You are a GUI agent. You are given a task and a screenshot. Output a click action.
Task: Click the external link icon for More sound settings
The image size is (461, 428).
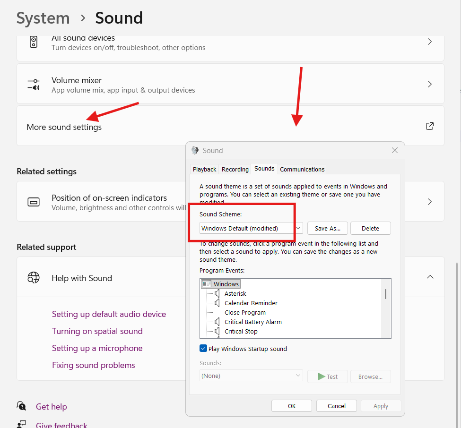(429, 126)
